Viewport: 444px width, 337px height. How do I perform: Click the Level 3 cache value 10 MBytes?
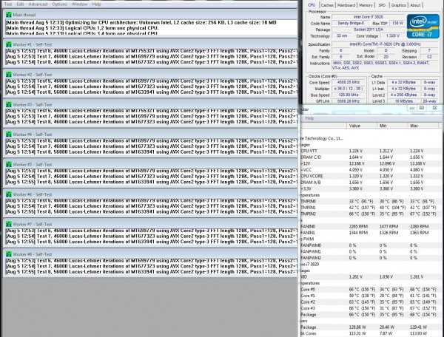point(404,101)
